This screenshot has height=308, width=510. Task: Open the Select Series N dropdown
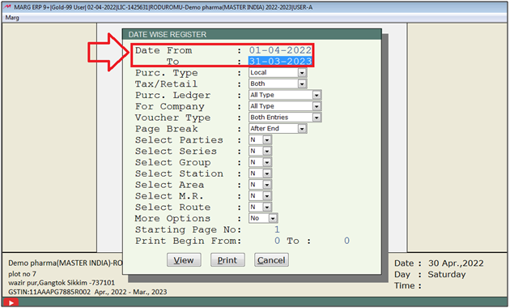[260, 151]
